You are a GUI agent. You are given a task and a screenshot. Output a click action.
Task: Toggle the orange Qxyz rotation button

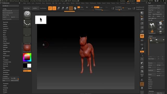142,52
